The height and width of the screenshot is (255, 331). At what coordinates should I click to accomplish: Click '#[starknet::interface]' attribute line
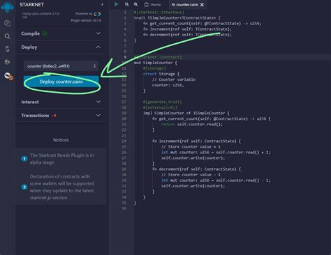point(159,13)
